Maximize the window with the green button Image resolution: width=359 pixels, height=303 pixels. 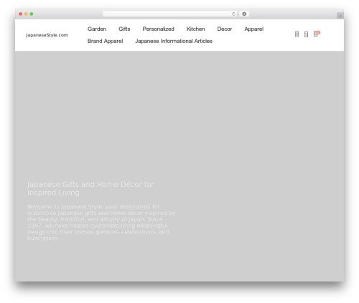tap(32, 14)
